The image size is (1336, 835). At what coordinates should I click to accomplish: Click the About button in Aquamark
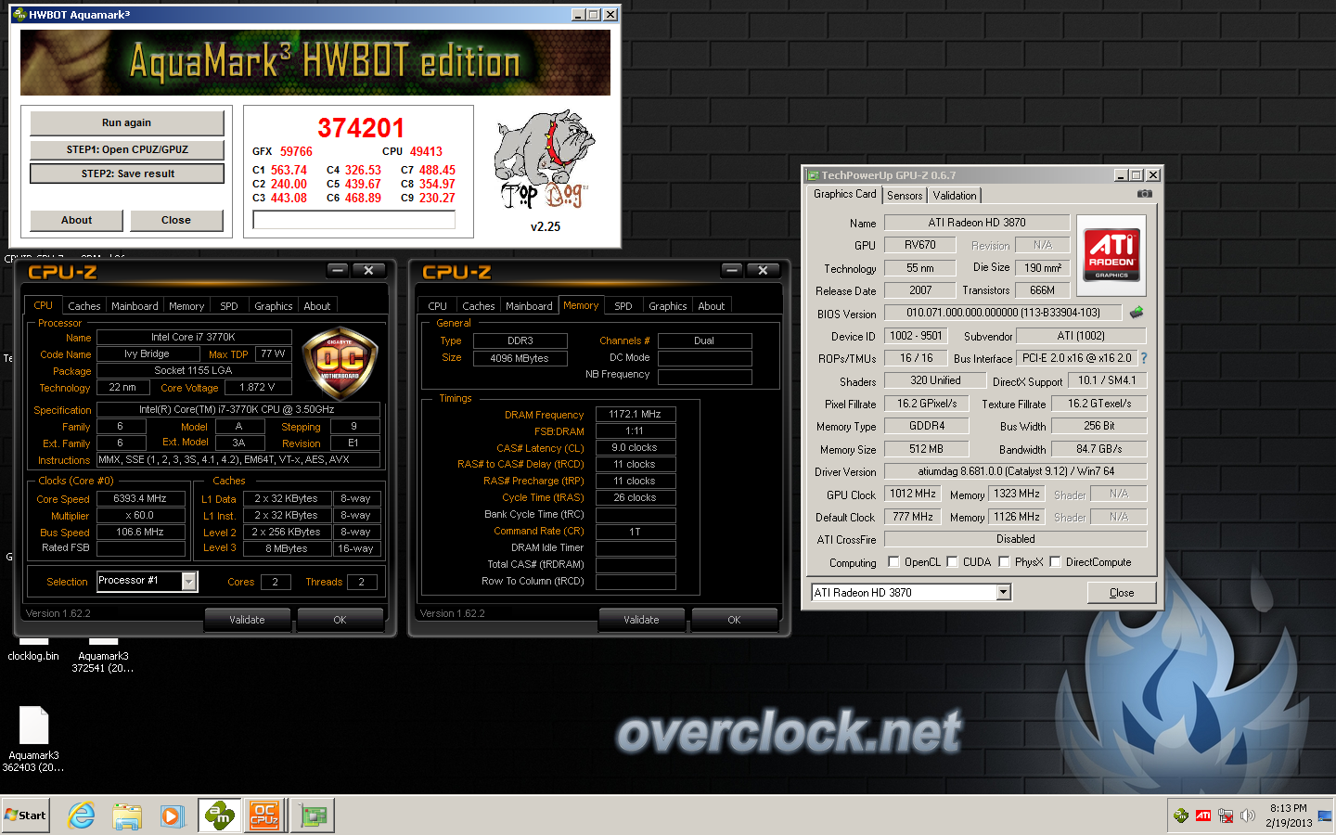pyautogui.click(x=77, y=220)
